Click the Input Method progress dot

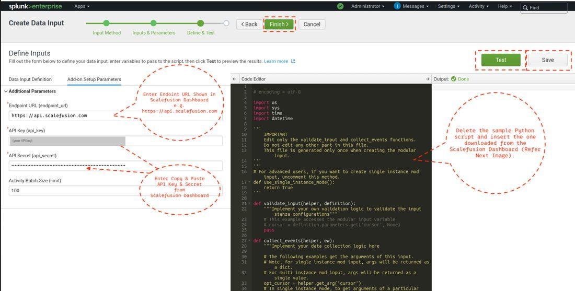pyautogui.click(x=106, y=23)
